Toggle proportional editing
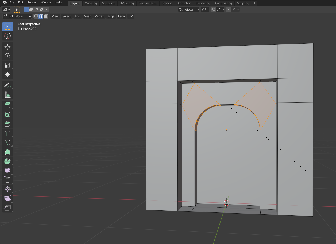 [x=229, y=10]
